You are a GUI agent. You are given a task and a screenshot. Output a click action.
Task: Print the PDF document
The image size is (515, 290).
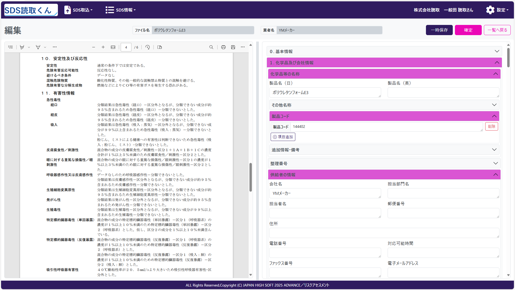click(x=223, y=47)
